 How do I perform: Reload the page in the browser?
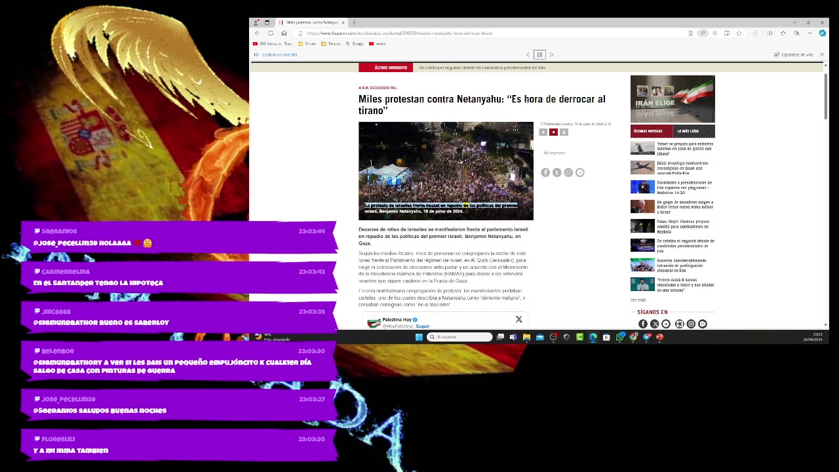pos(271,33)
